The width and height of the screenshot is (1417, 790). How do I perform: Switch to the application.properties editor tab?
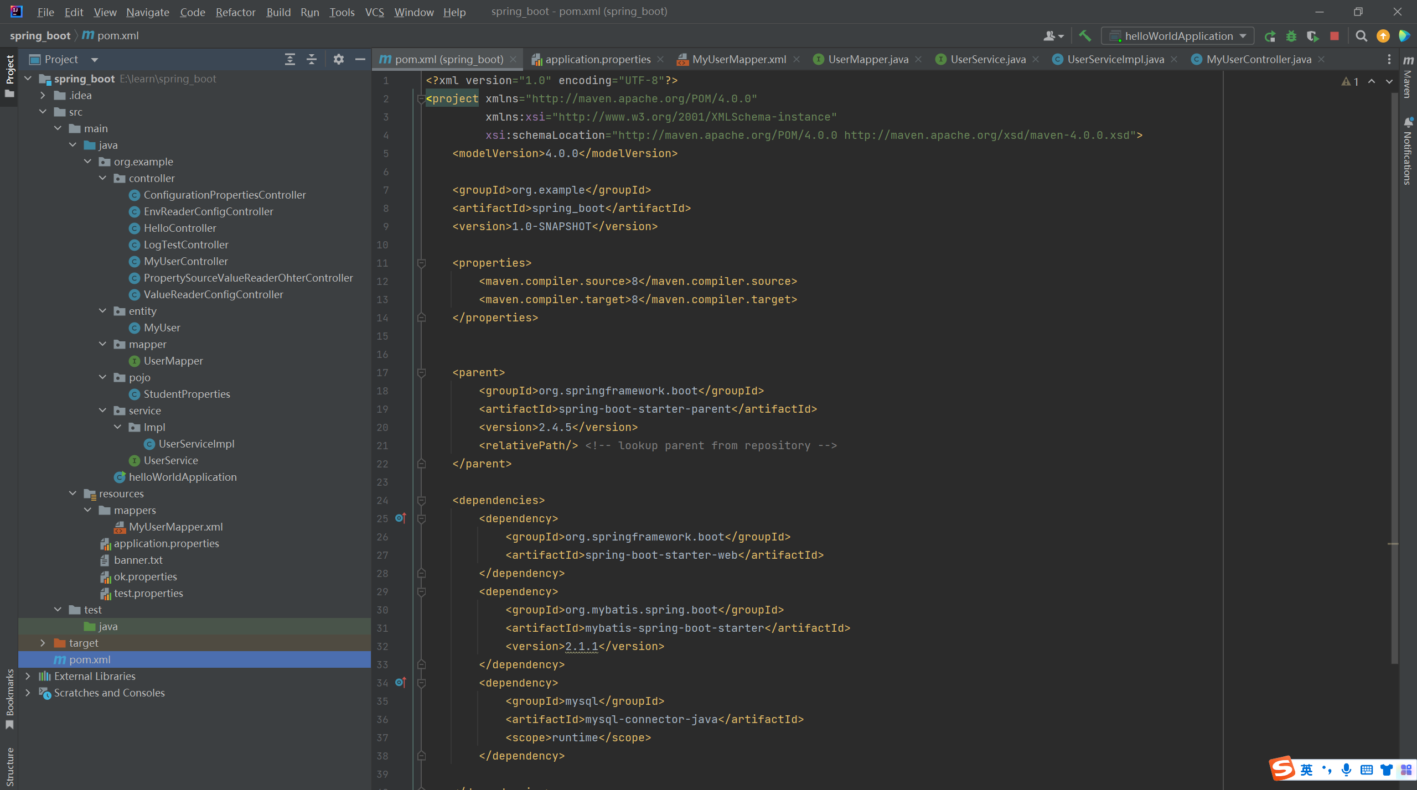[597, 59]
